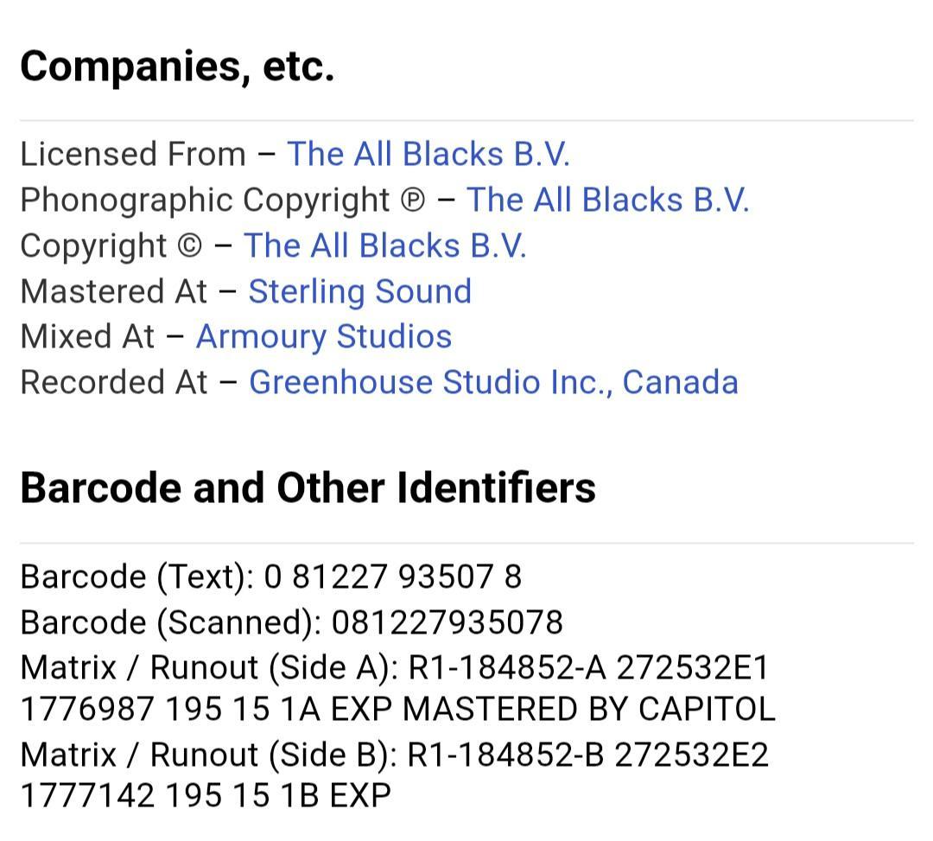Click the Recorded At label

[x=114, y=382]
